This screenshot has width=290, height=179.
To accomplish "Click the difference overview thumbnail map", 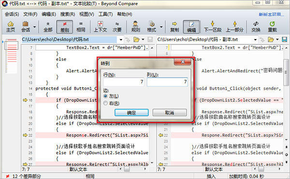I will 12,56.
